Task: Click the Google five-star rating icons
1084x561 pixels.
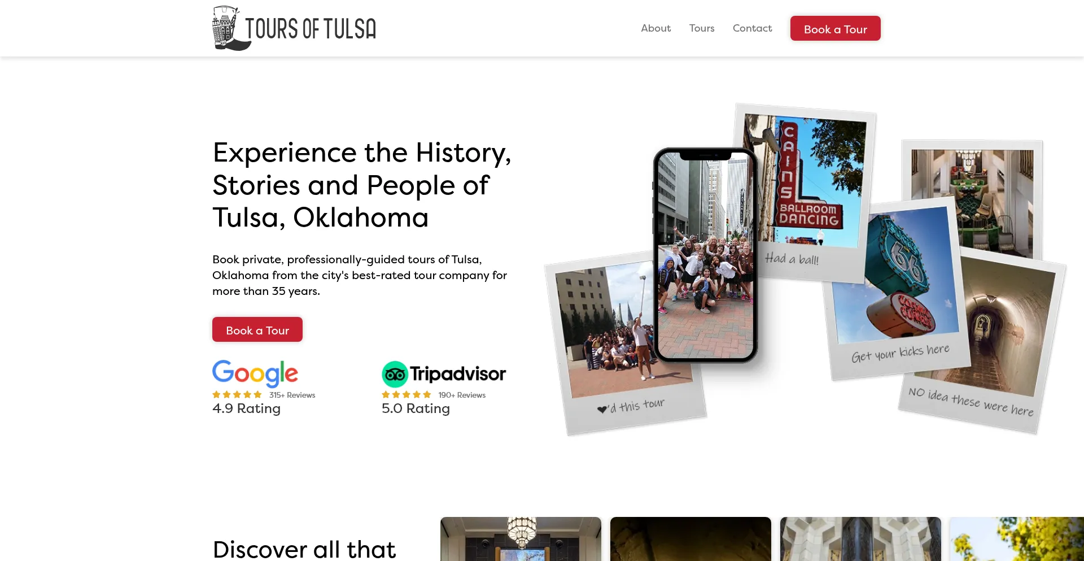Action: pos(237,395)
